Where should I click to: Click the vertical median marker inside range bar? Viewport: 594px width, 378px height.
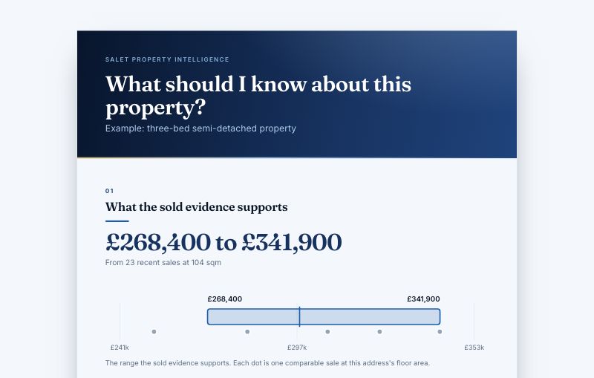click(x=299, y=316)
